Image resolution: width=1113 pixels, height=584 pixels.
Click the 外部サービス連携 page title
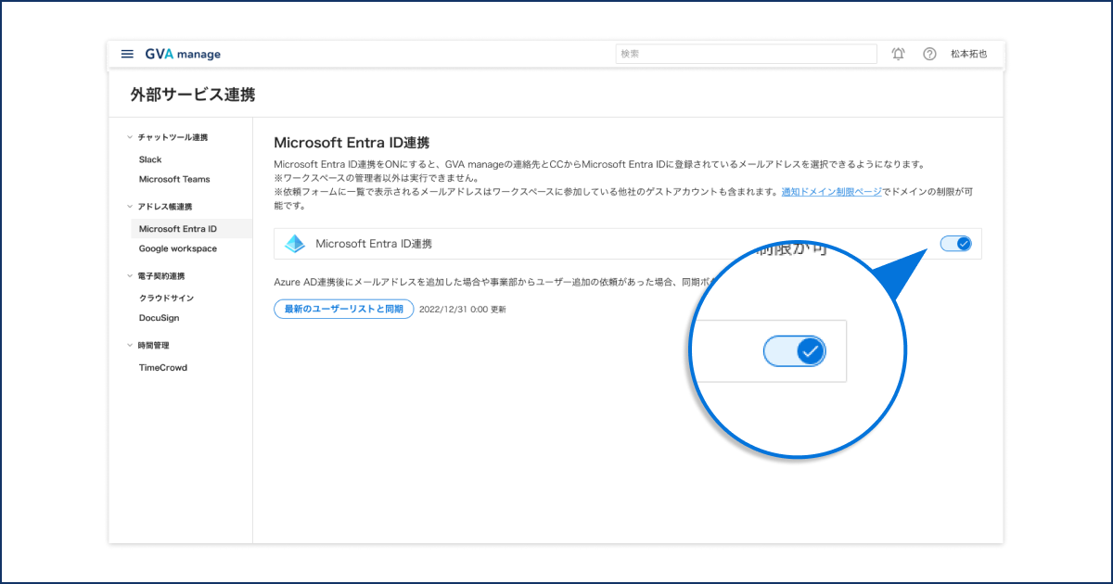[193, 95]
